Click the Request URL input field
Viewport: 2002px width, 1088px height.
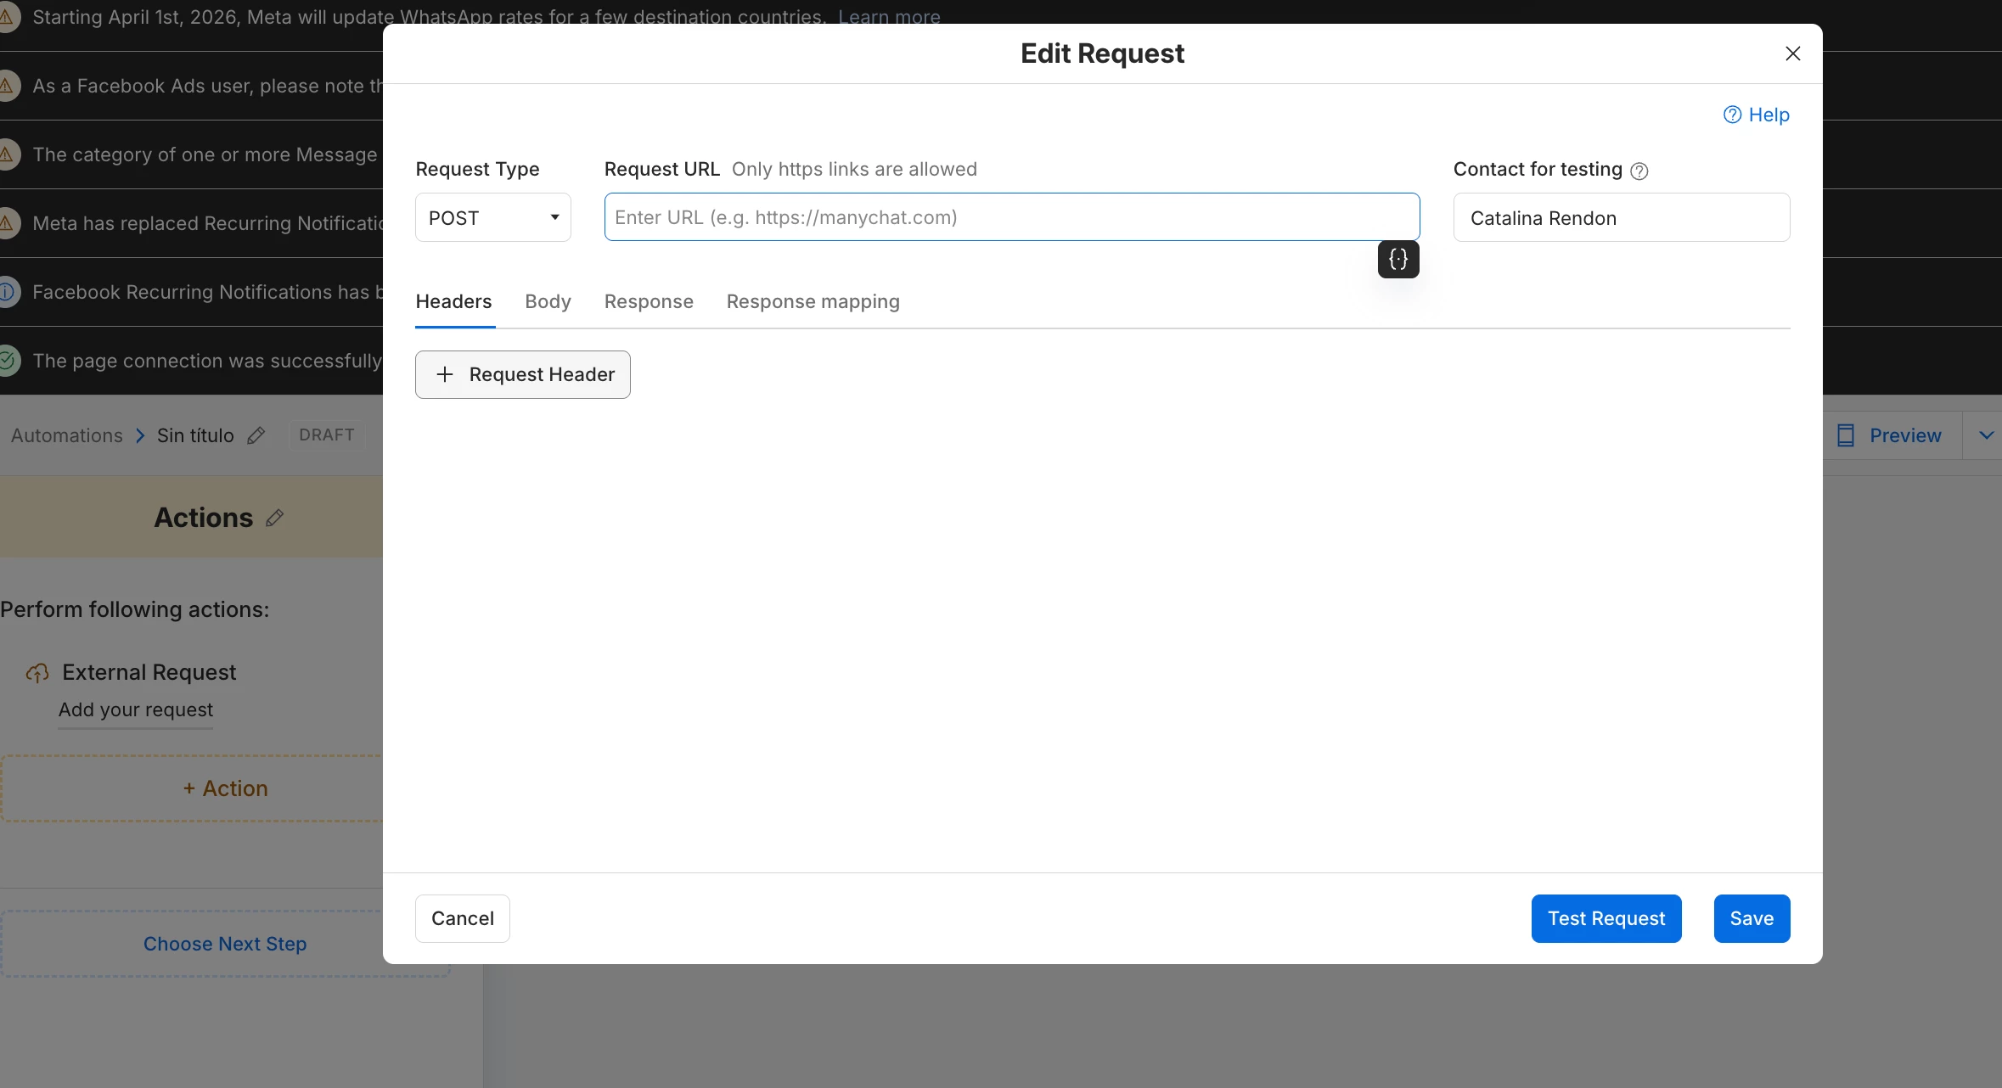[1010, 217]
